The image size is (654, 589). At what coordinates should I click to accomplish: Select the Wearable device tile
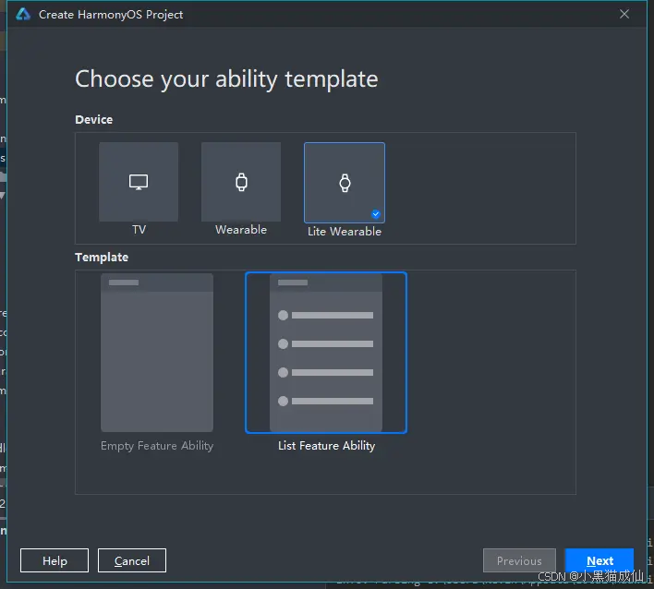point(241,182)
